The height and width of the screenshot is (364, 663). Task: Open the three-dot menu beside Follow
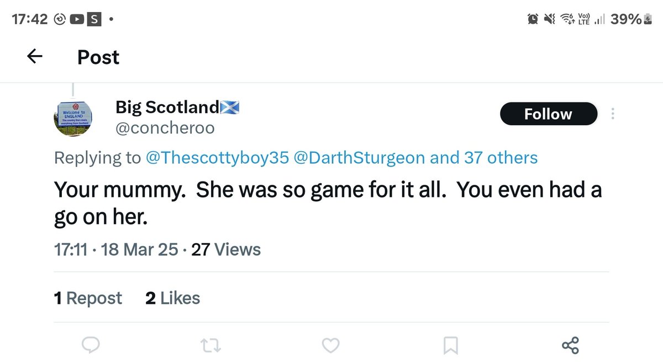point(612,114)
